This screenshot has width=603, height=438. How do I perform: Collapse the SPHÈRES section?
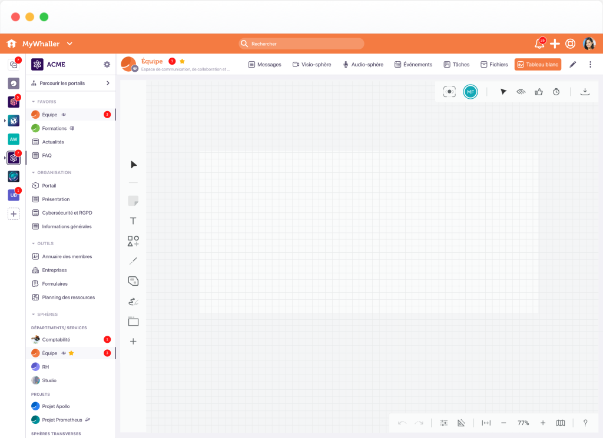coord(45,315)
